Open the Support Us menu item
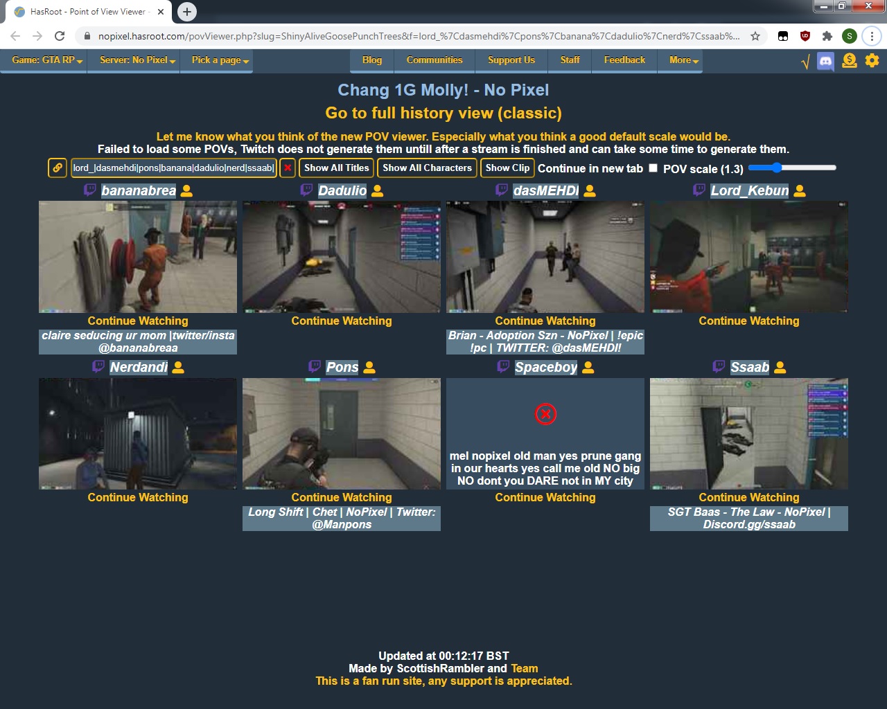This screenshot has width=887, height=709. 511,60
